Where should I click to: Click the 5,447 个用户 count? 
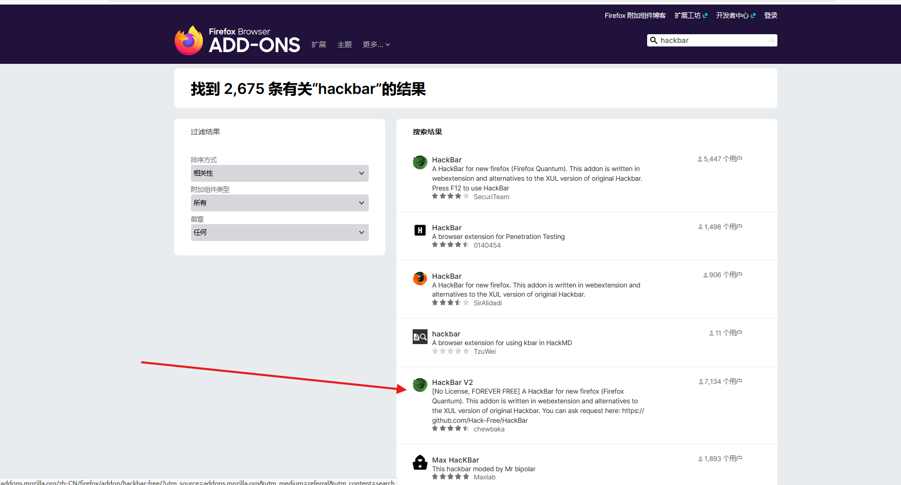point(720,159)
